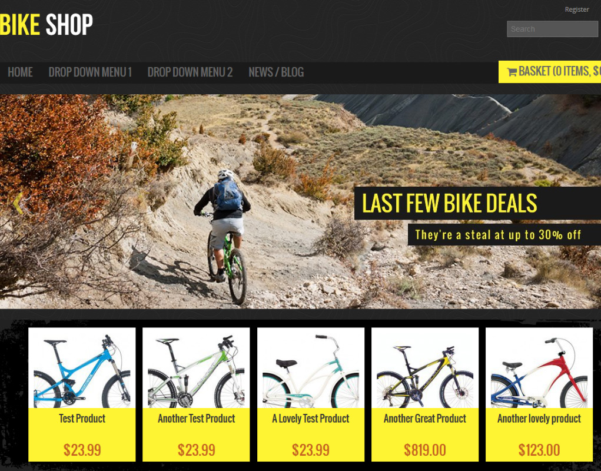Click the BIKE SHOP logo
Viewport: 601px width, 471px height.
47,25
